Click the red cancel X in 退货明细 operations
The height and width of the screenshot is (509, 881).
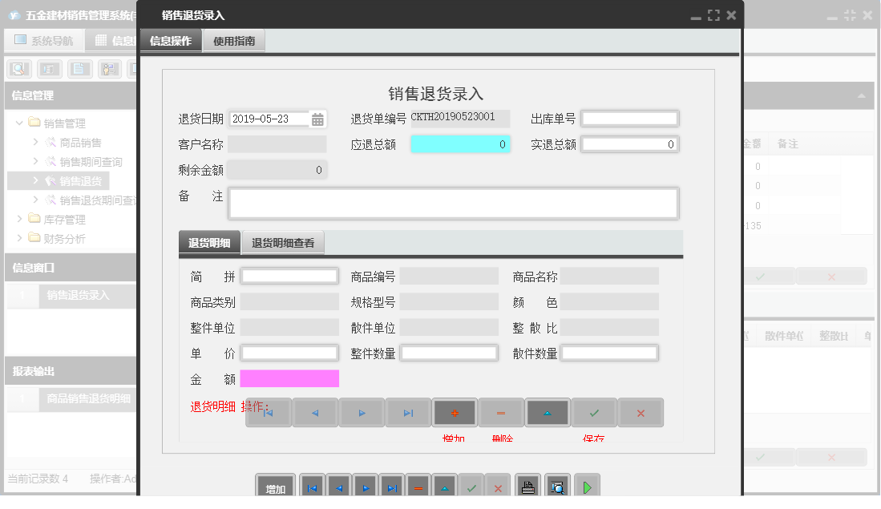tap(640, 412)
